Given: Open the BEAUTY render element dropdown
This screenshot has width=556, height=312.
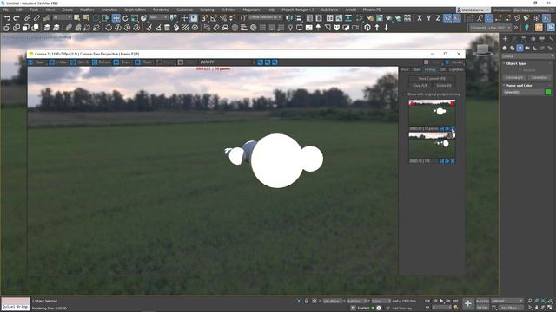Looking at the screenshot, I should (228, 62).
